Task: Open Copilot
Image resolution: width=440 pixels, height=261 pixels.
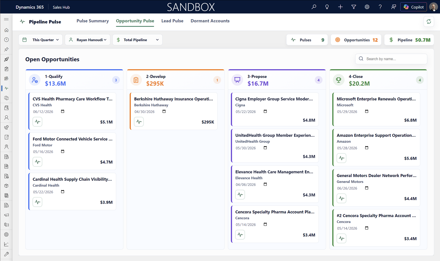Action: coord(414,7)
